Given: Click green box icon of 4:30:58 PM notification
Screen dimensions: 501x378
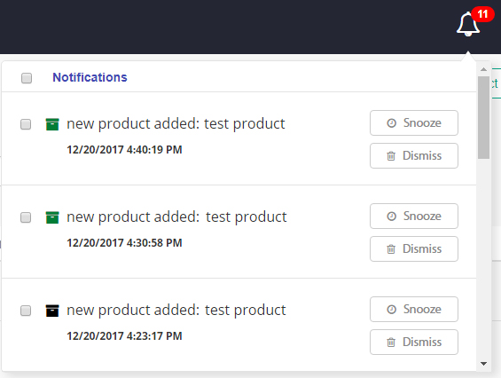Looking at the screenshot, I should 52,217.
